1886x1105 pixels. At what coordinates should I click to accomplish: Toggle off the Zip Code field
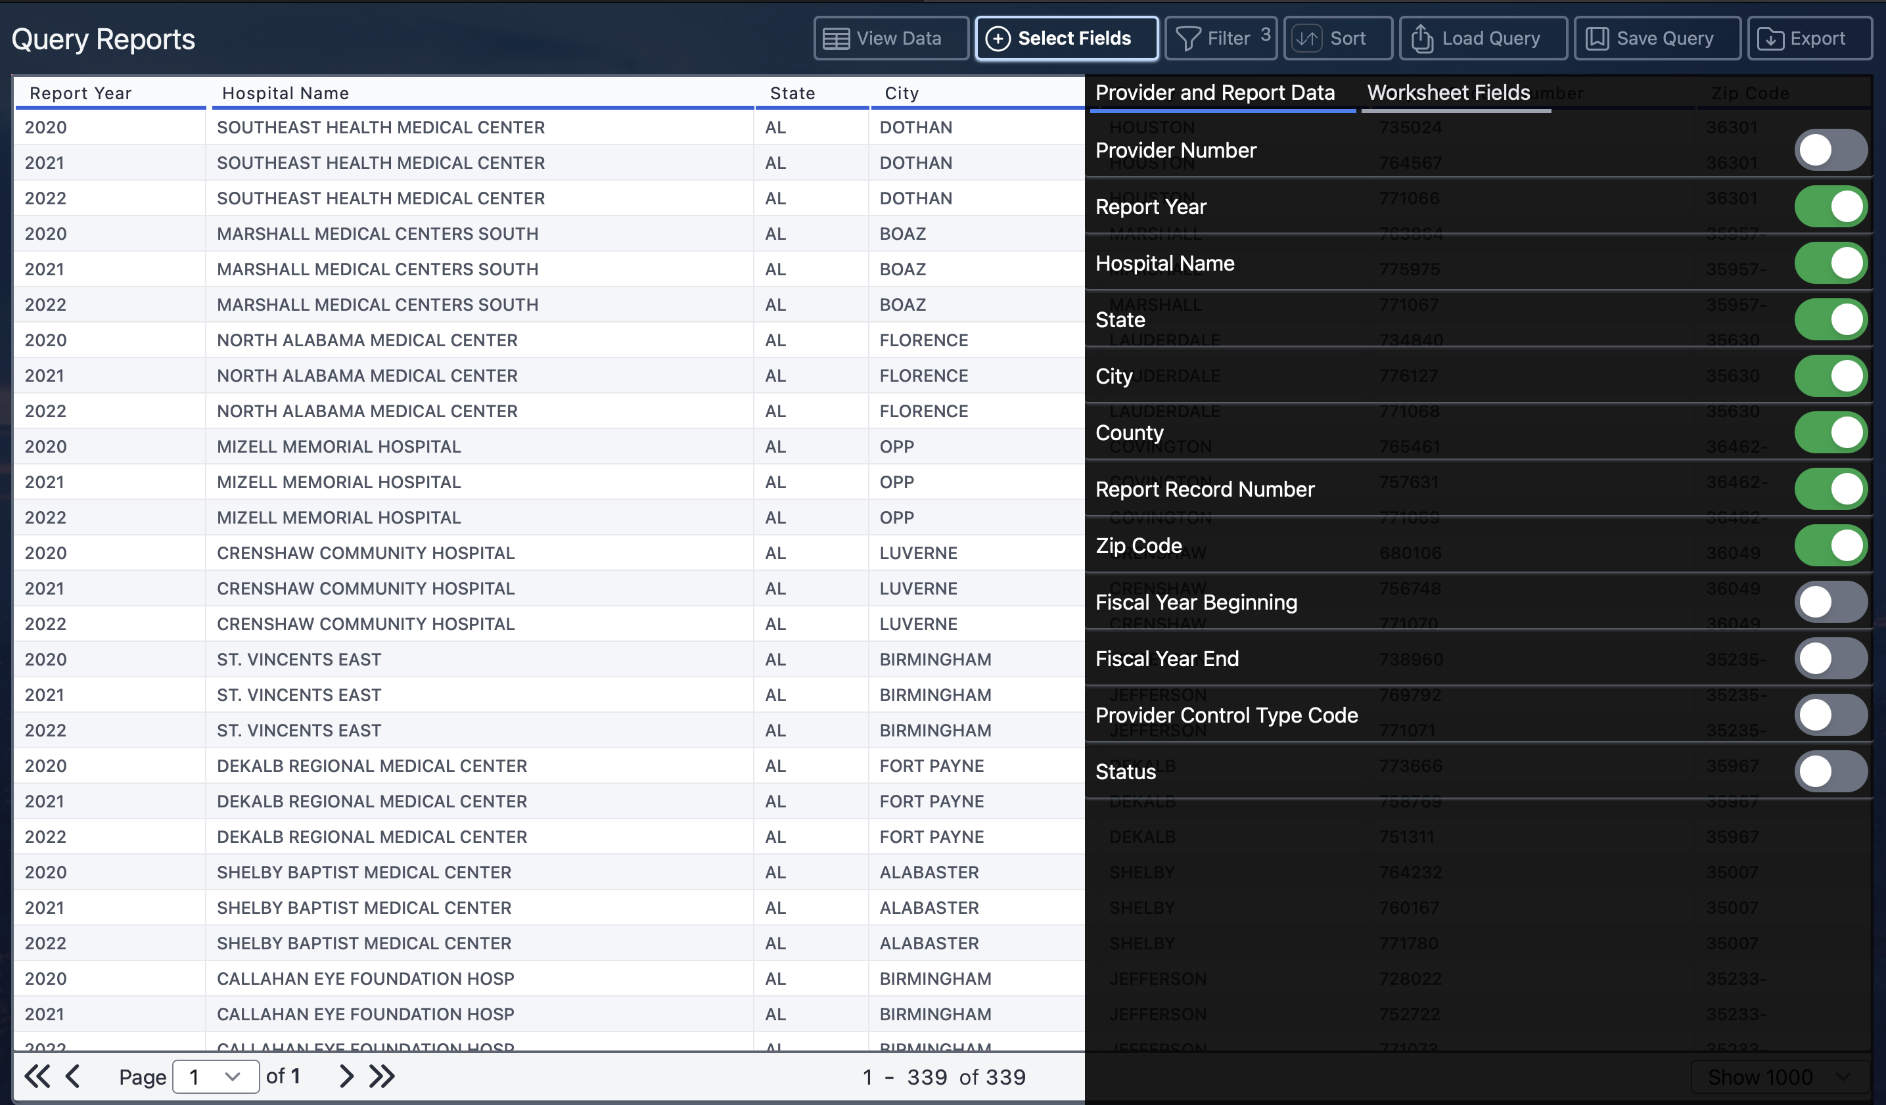1831,545
